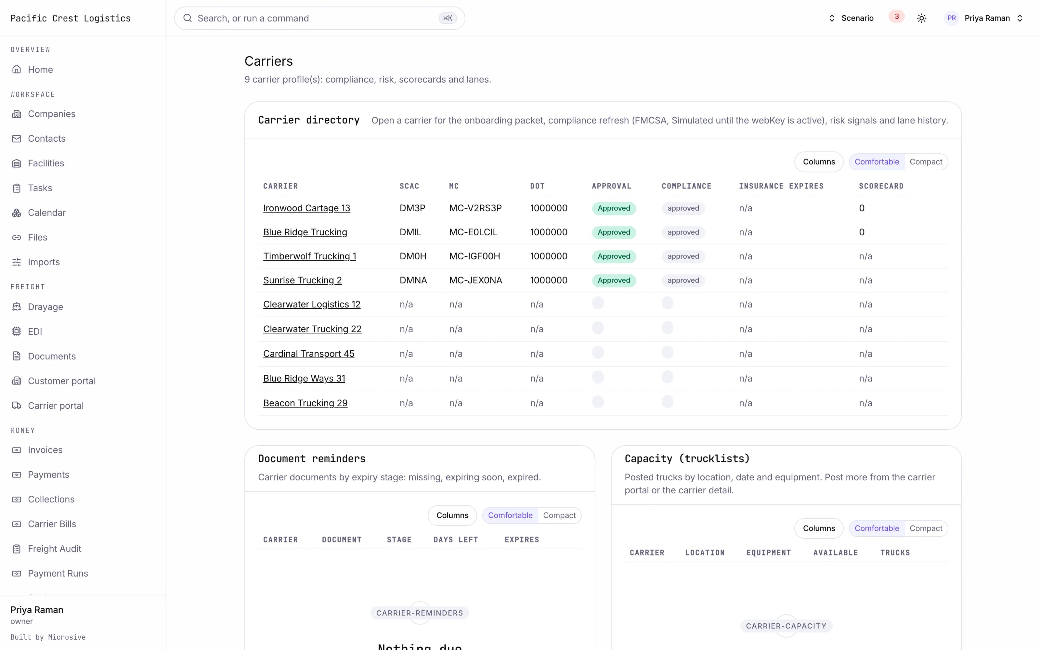Open Columns picker in Document reminders
The width and height of the screenshot is (1040, 650).
click(x=452, y=515)
